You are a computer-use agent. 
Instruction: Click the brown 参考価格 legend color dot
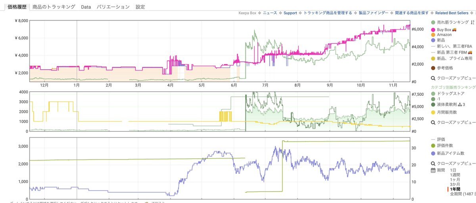point(433,68)
